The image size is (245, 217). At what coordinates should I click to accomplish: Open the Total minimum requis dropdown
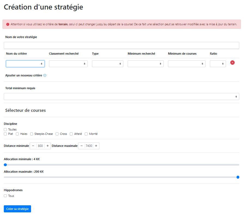pyautogui.click(x=121, y=97)
